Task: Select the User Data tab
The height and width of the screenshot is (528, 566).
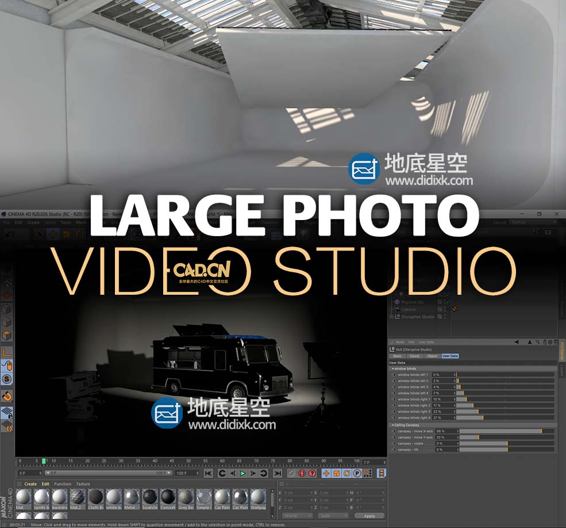Action: [450, 356]
